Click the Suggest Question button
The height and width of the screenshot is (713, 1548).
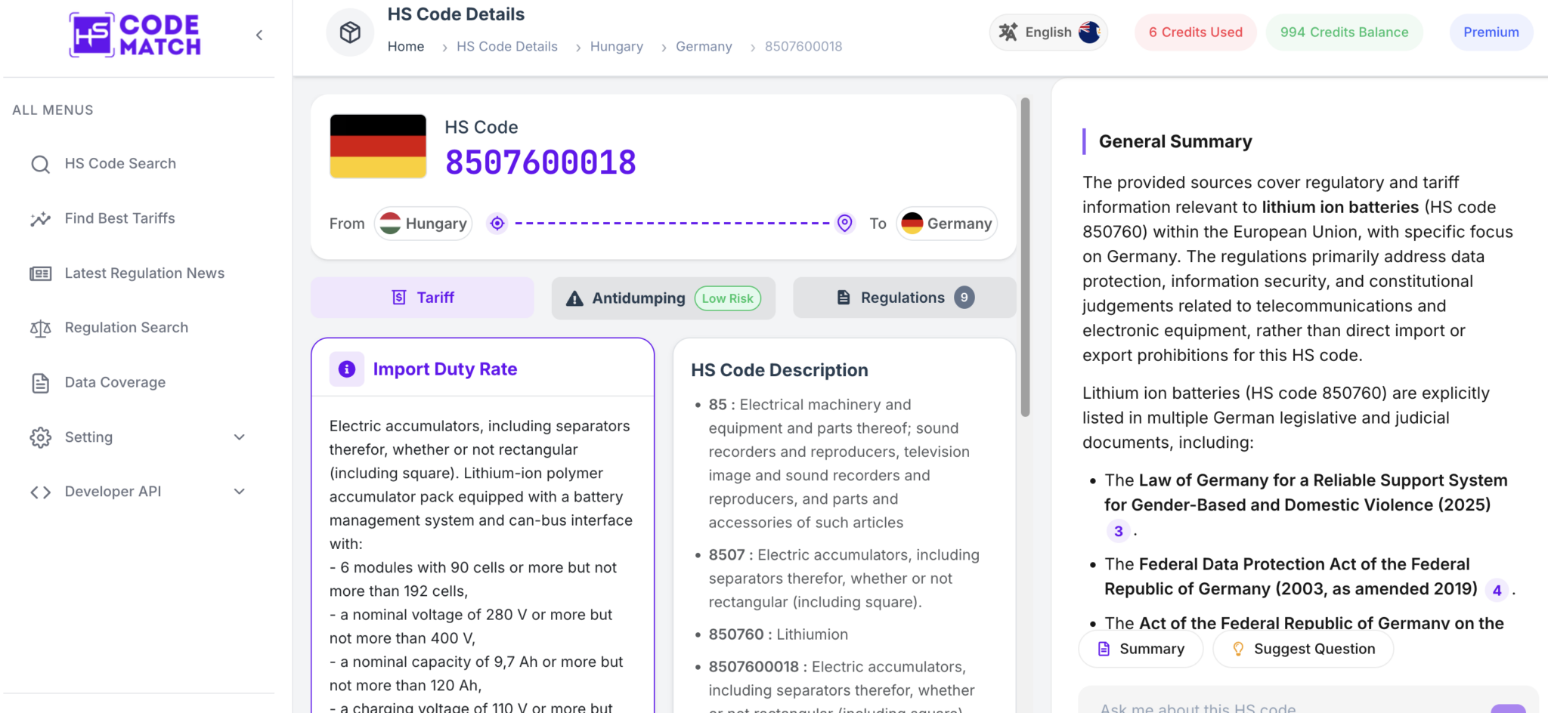click(1303, 649)
